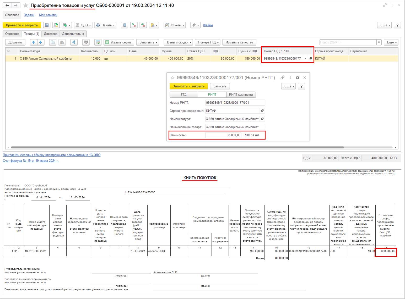Show Dr/Cr postings icon

(x=134, y=25)
